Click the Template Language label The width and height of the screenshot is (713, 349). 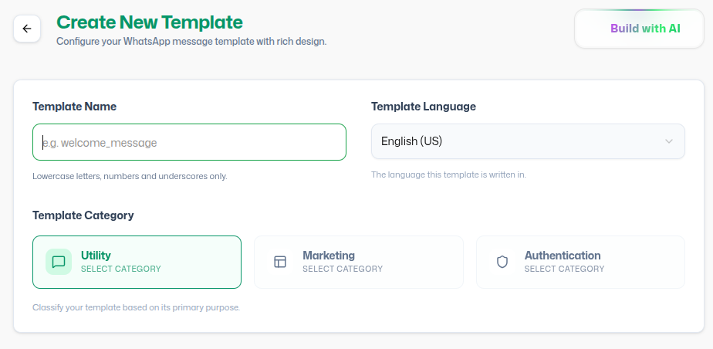[x=424, y=107]
